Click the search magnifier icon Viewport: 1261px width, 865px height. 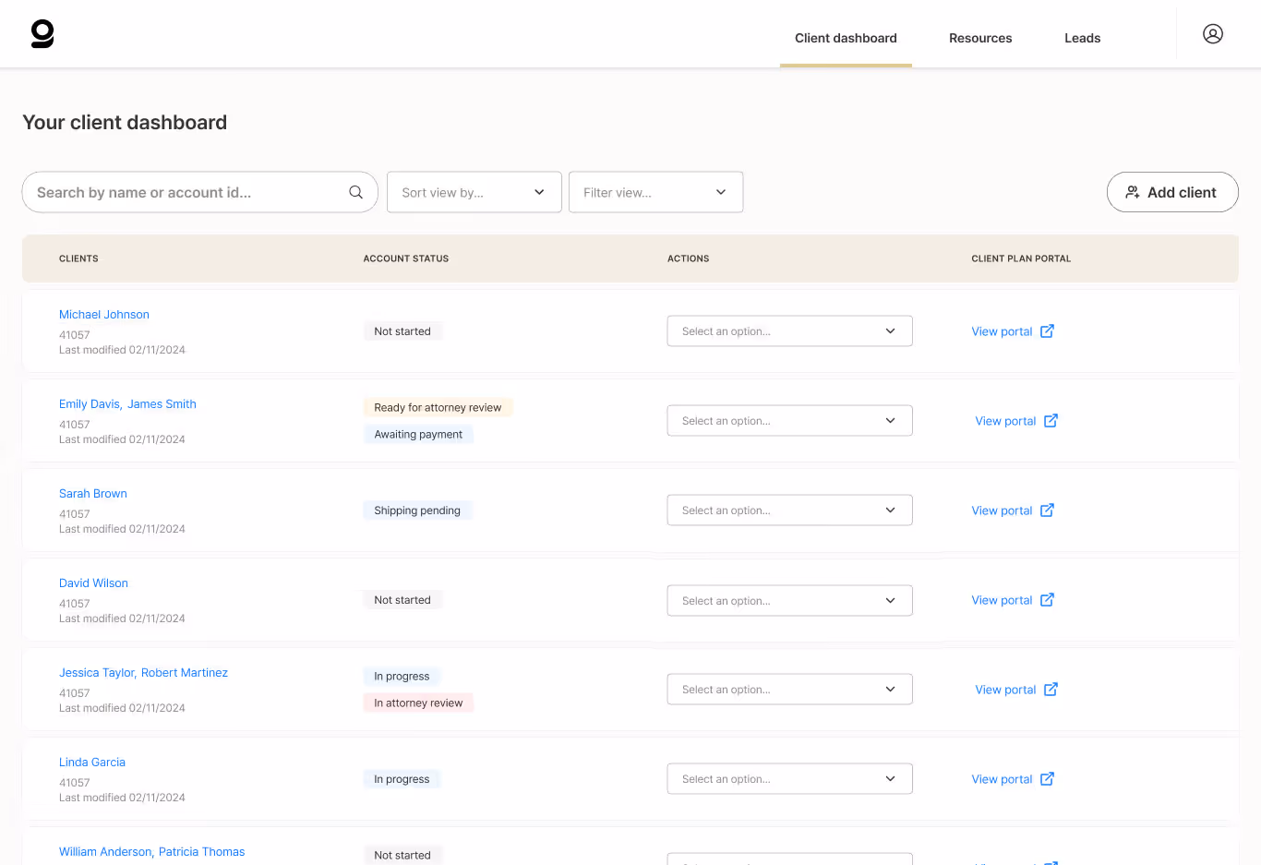pos(355,192)
